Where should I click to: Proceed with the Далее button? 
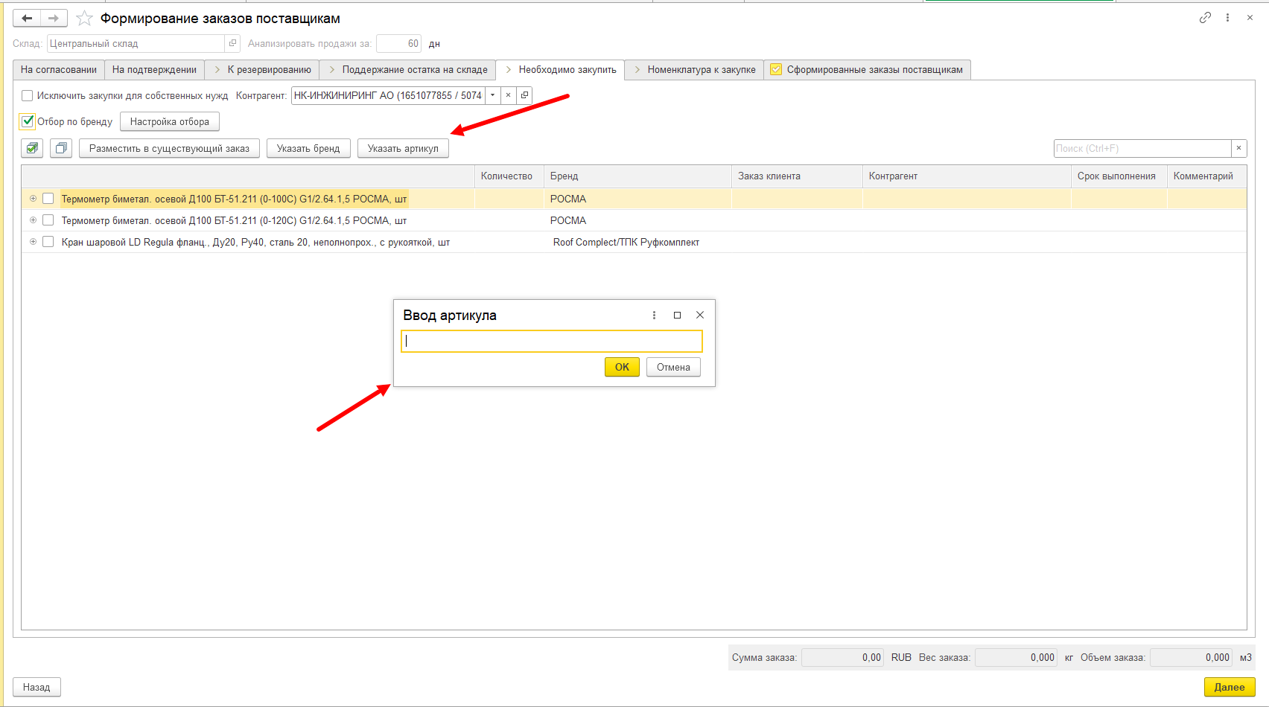pyautogui.click(x=1230, y=687)
